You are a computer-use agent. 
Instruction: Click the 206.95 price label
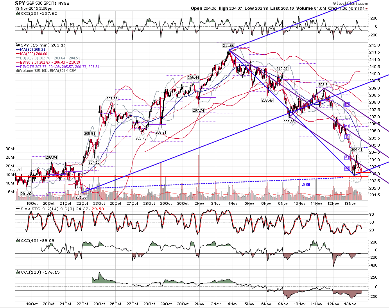click(x=289, y=122)
